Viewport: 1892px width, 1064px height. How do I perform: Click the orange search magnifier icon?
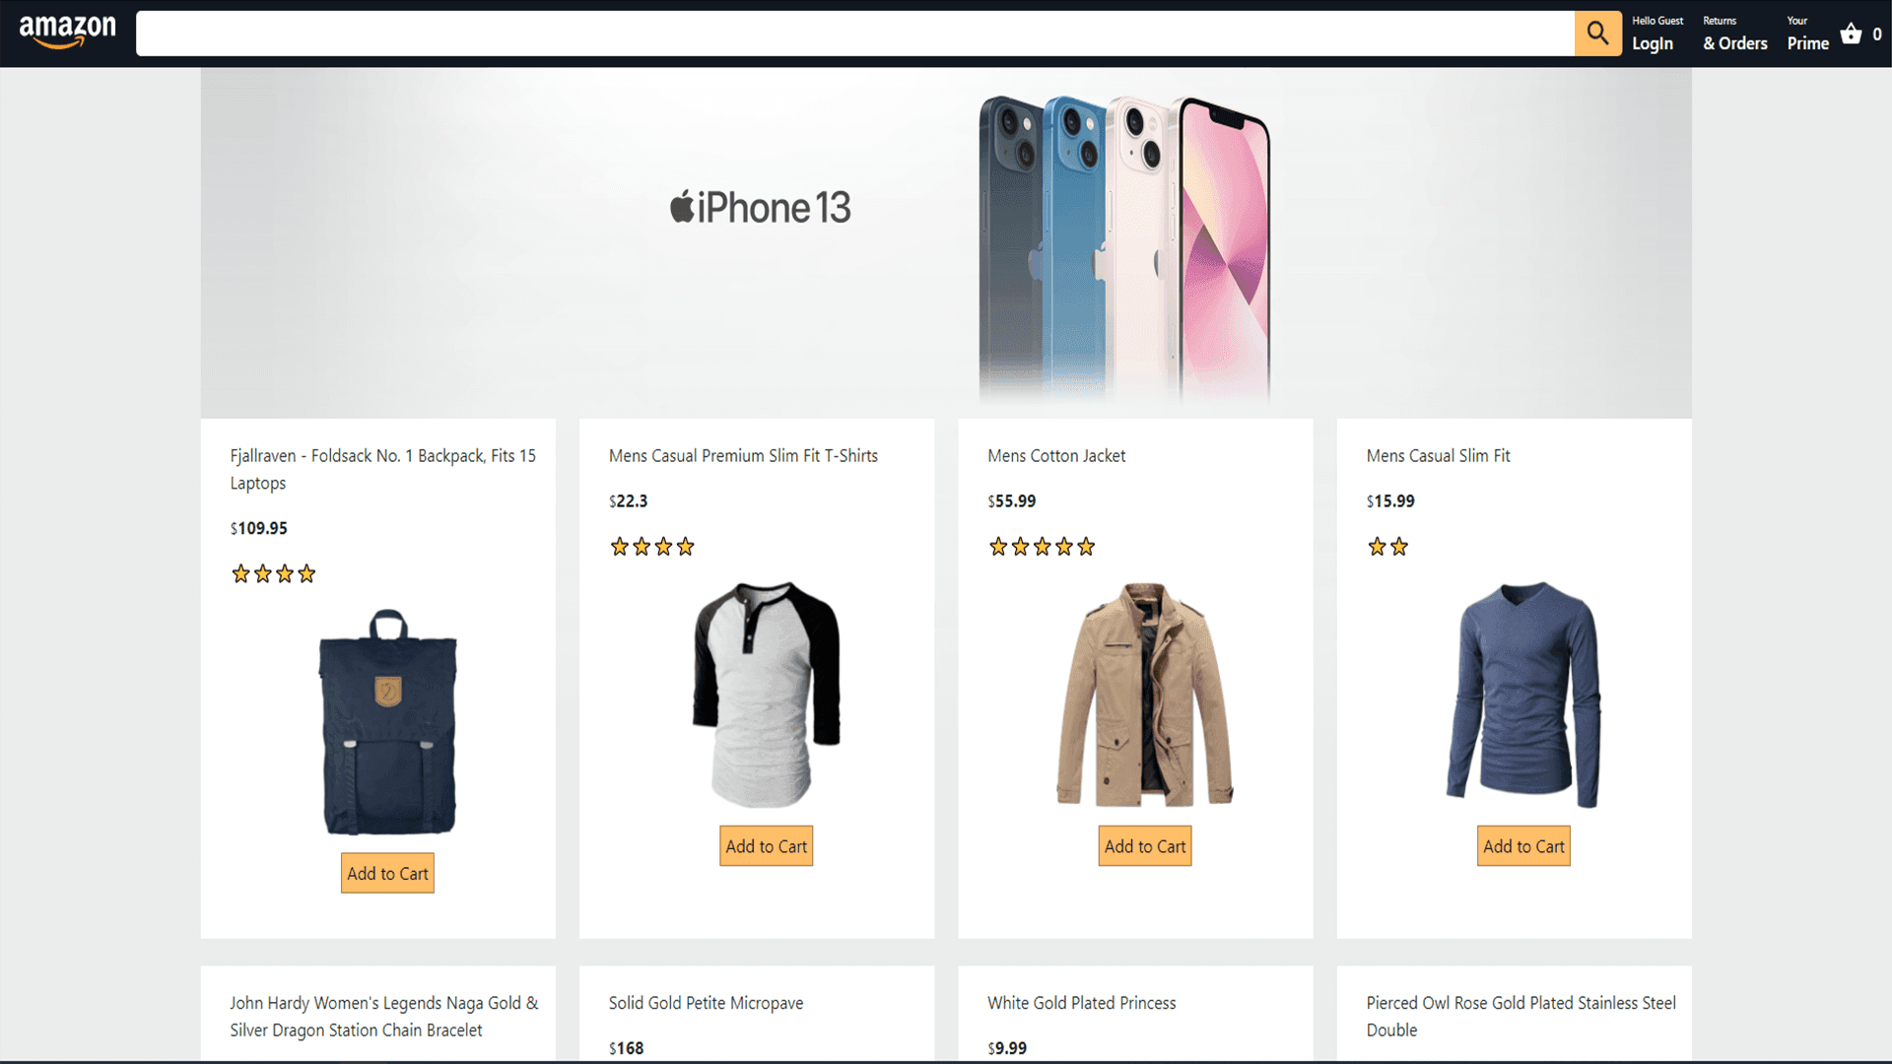tap(1597, 33)
